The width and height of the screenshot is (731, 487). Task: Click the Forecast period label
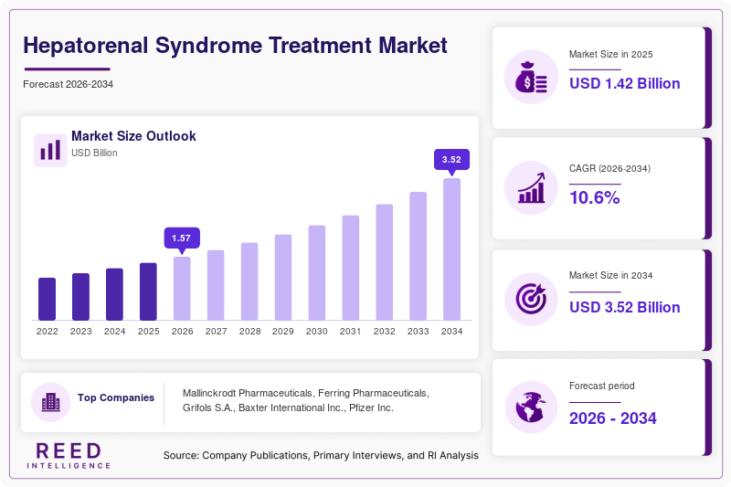click(602, 386)
